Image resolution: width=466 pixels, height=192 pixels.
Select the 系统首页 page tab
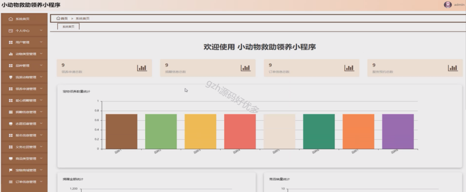coord(68,27)
